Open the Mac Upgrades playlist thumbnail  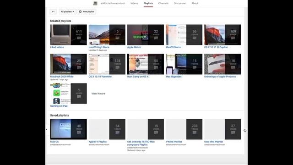tap(184, 64)
